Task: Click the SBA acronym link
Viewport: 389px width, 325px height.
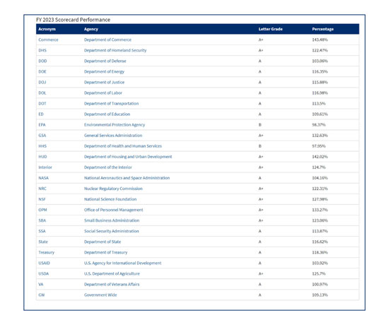Action: (x=42, y=221)
